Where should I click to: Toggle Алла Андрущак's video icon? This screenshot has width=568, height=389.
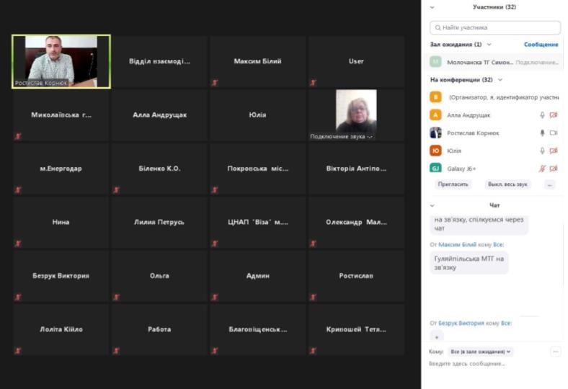pyautogui.click(x=554, y=115)
